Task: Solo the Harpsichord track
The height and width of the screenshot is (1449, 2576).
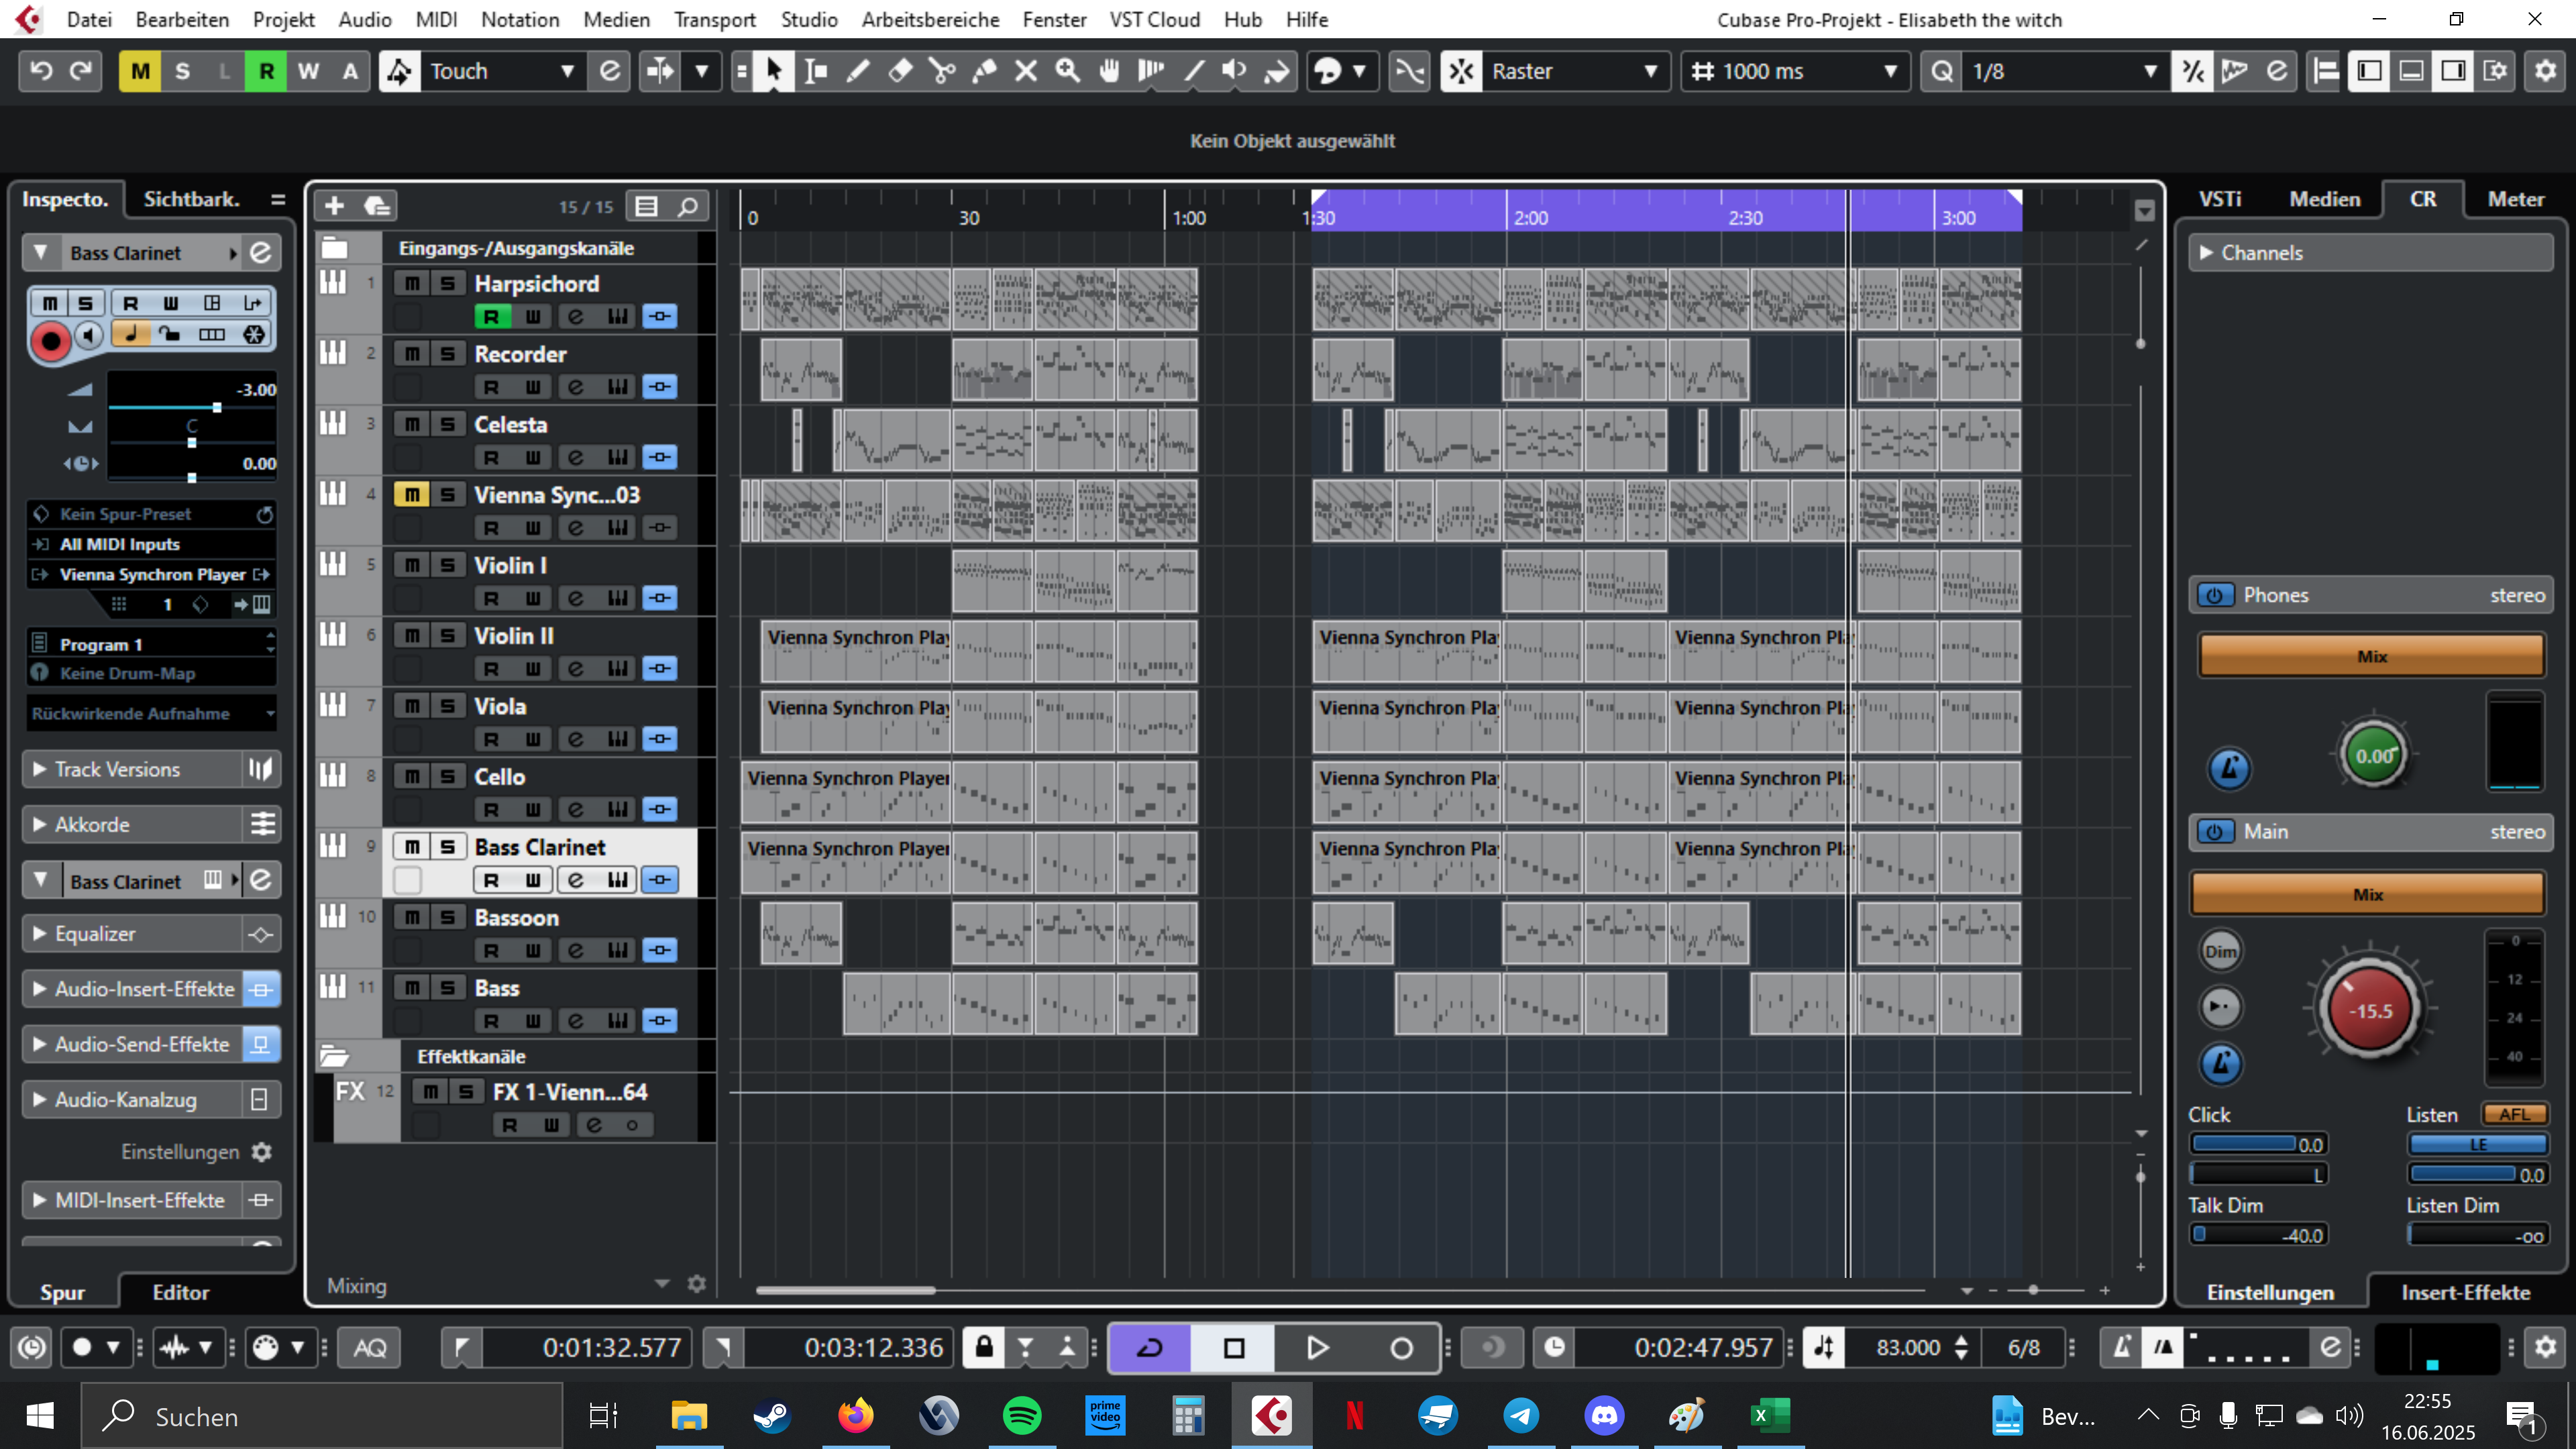Action: pos(448,284)
